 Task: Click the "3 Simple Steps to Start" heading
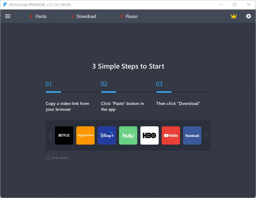tap(128, 66)
